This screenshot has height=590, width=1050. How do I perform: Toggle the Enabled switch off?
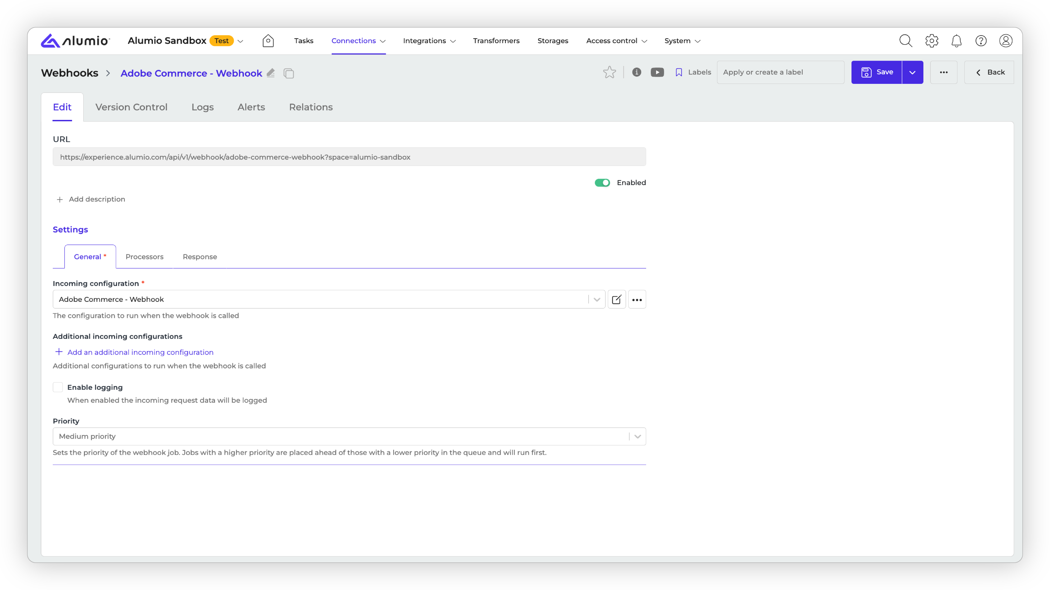(x=602, y=183)
